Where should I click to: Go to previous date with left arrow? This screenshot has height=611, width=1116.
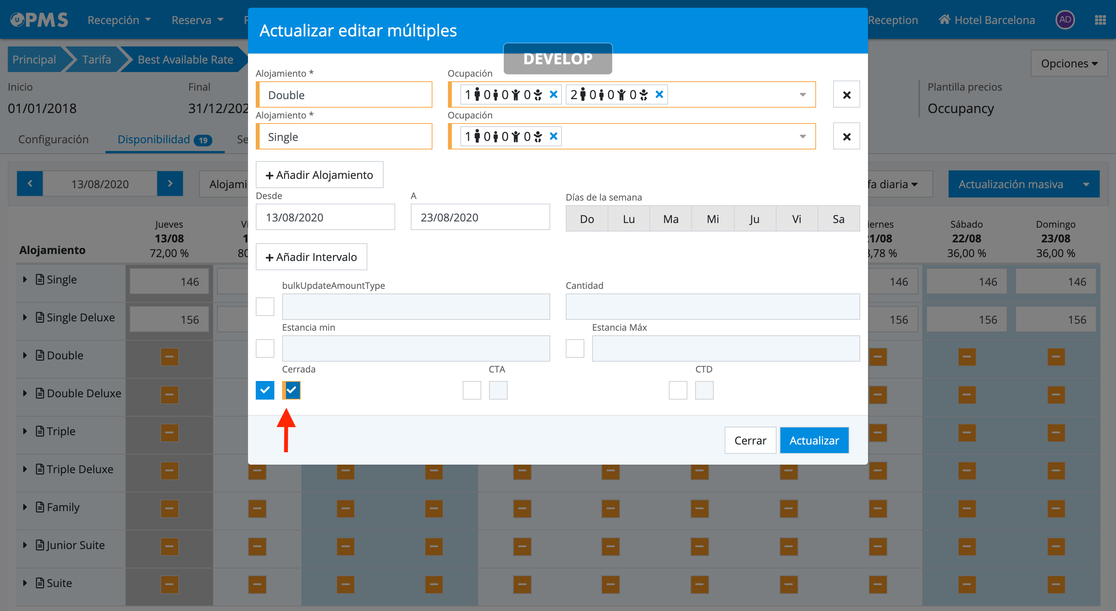tap(30, 184)
